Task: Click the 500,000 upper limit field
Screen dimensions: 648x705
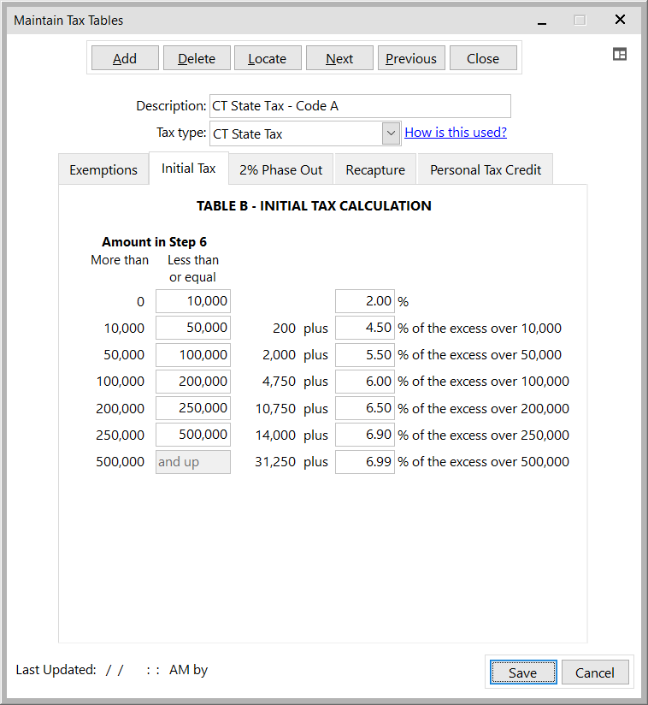Action: pyautogui.click(x=193, y=435)
